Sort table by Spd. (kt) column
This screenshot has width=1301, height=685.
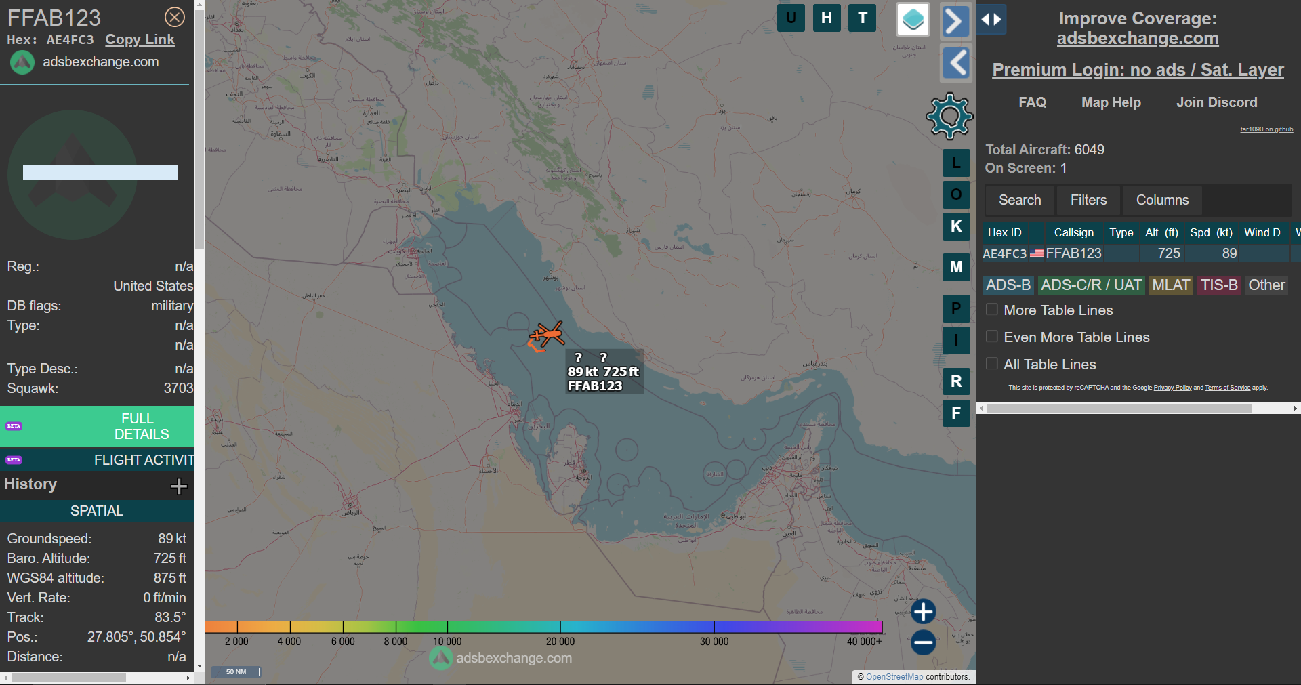coord(1211,232)
